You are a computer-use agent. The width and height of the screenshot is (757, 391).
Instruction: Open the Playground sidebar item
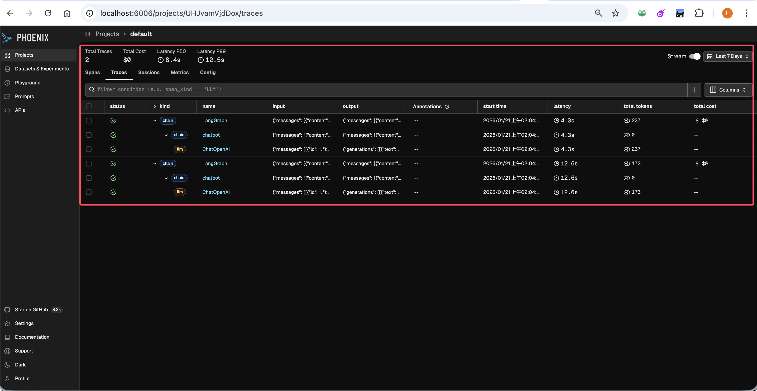pyautogui.click(x=28, y=83)
